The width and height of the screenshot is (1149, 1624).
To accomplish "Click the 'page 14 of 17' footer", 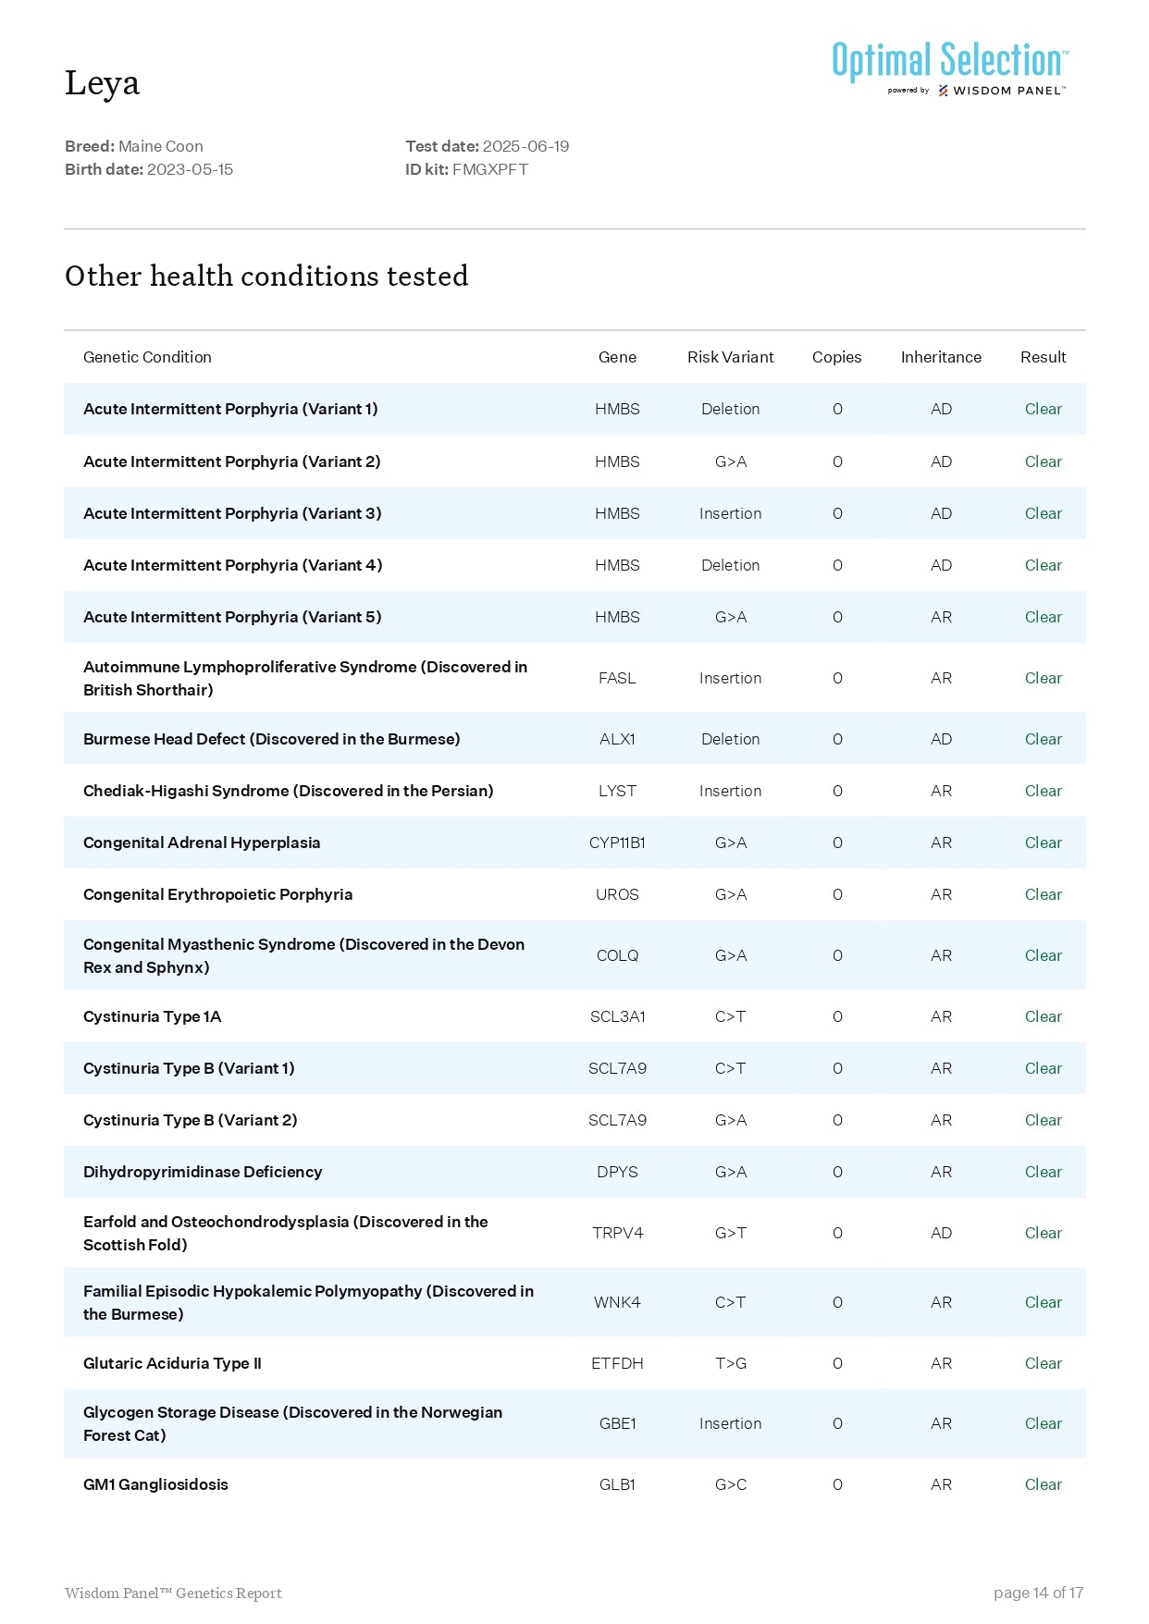I will [x=1037, y=1593].
